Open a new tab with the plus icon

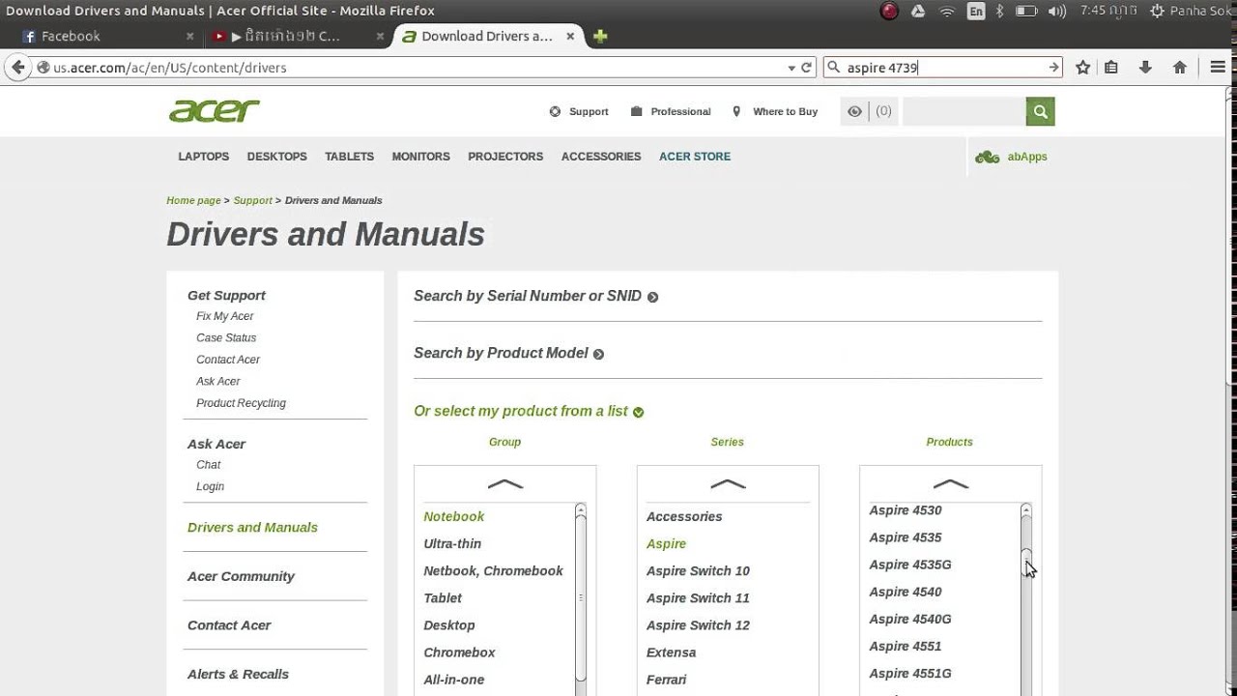point(600,37)
